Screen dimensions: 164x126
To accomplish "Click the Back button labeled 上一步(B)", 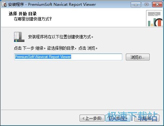I will [92, 118].
